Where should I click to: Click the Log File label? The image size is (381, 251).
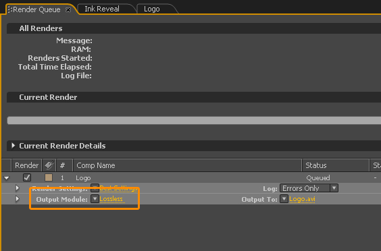pos(76,76)
